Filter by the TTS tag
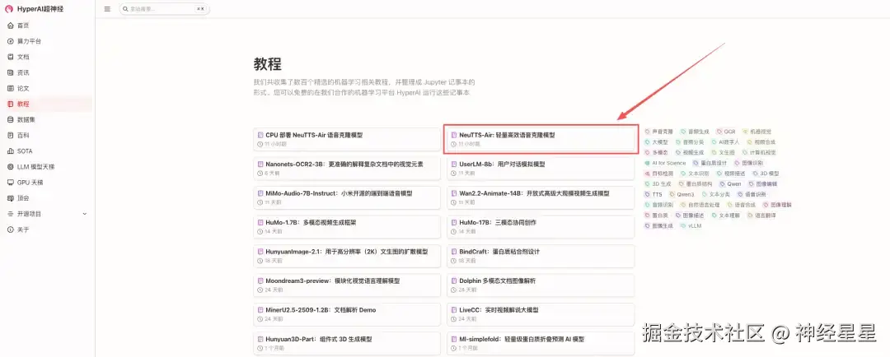This screenshot has height=357, width=890. click(x=653, y=194)
